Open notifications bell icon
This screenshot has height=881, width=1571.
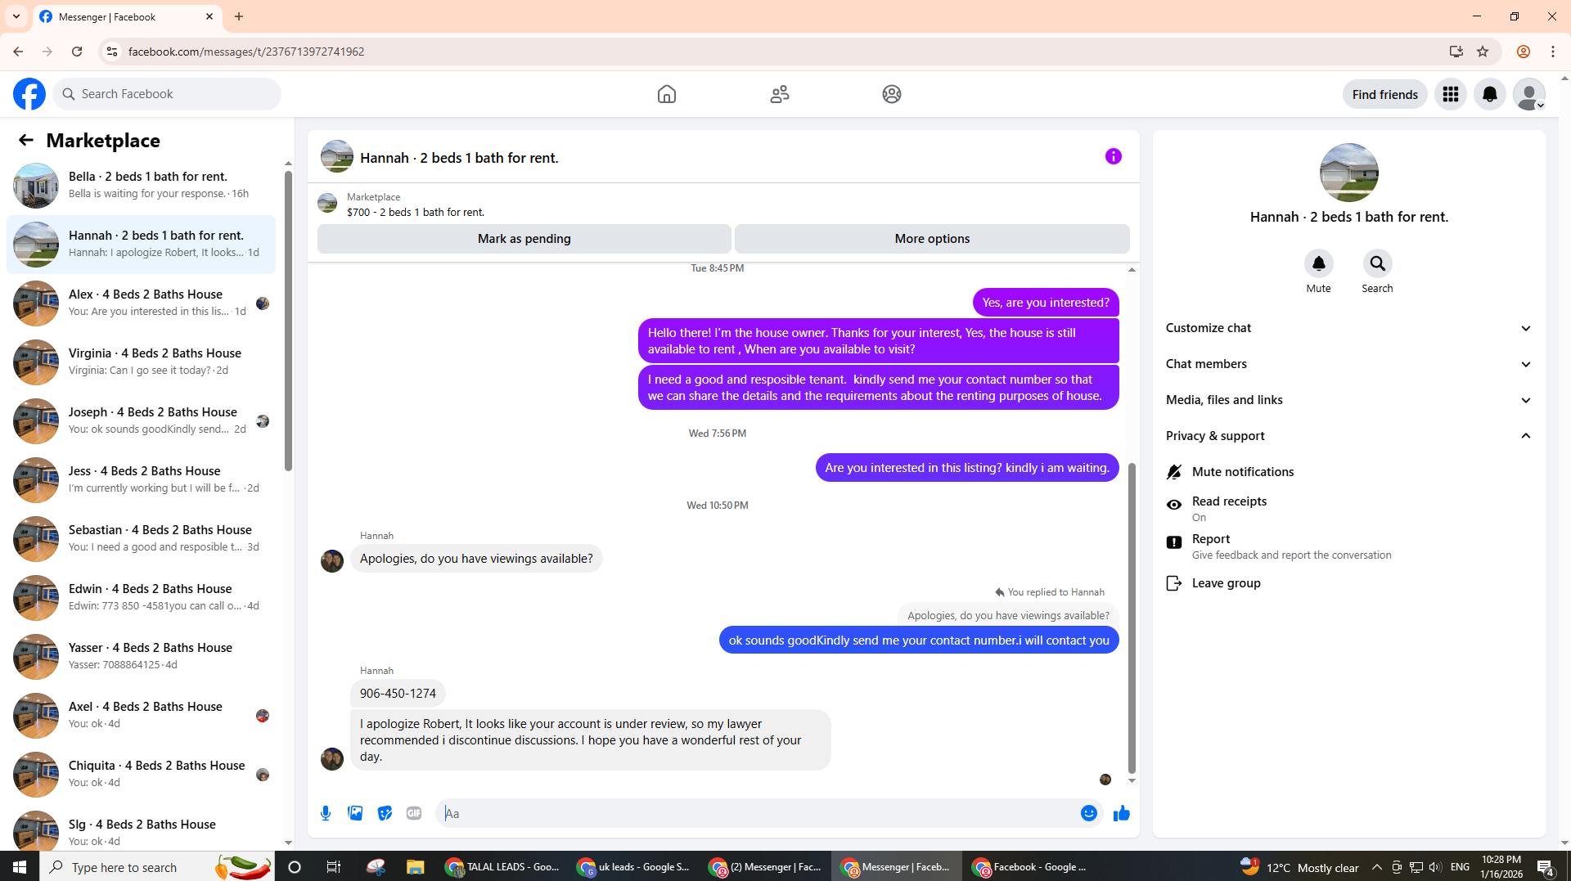pyautogui.click(x=1490, y=94)
